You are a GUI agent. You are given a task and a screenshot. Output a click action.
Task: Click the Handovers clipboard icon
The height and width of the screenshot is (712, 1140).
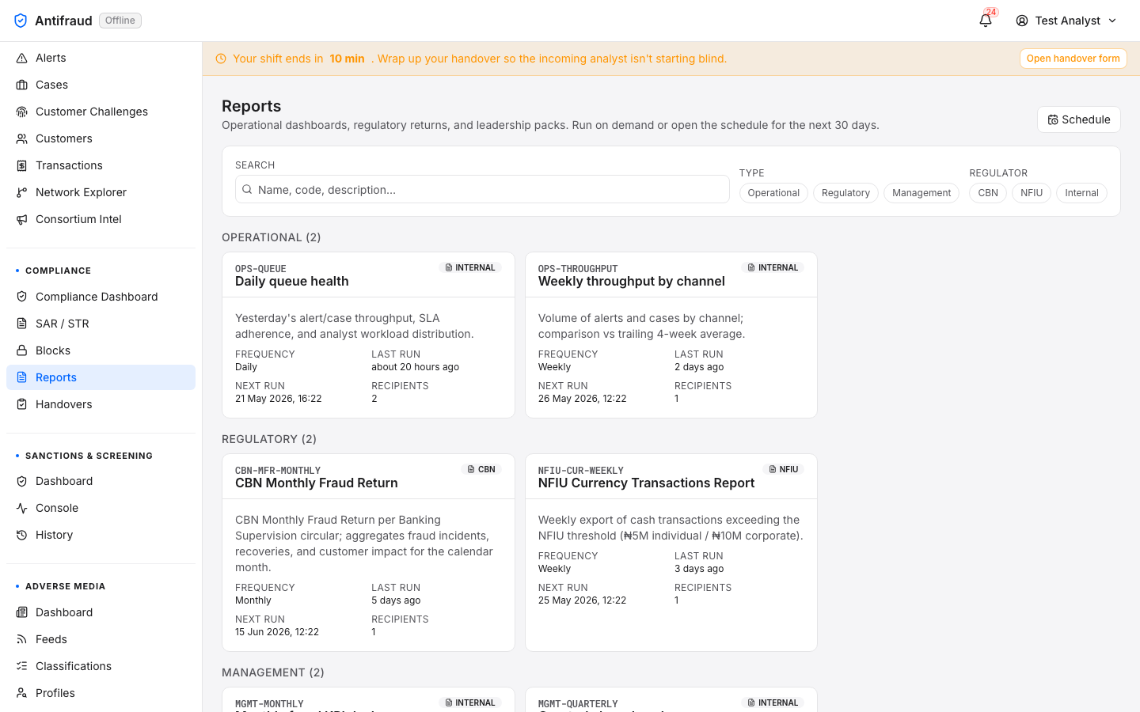[x=22, y=404]
